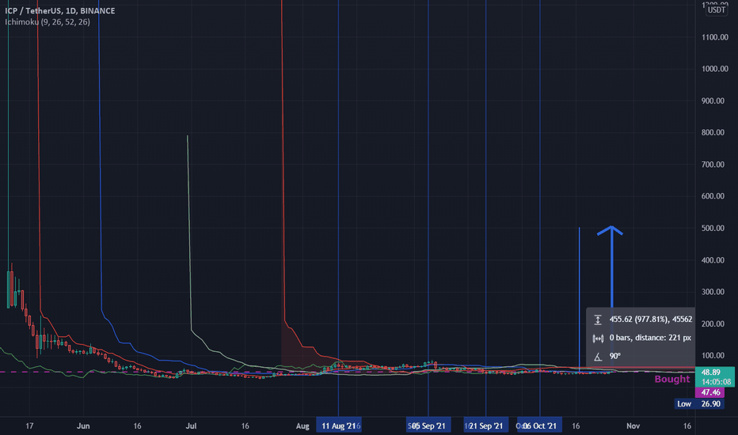Click the purple Bought line text
Viewport: 738px width, 435px height.
click(672, 379)
